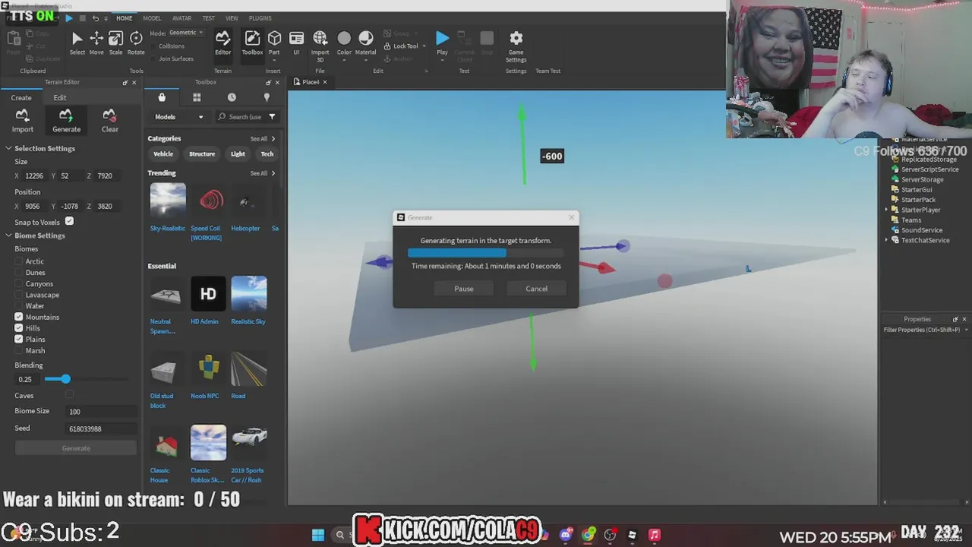Enable the Dunes biome checkbox
972x547 pixels.
(x=19, y=273)
